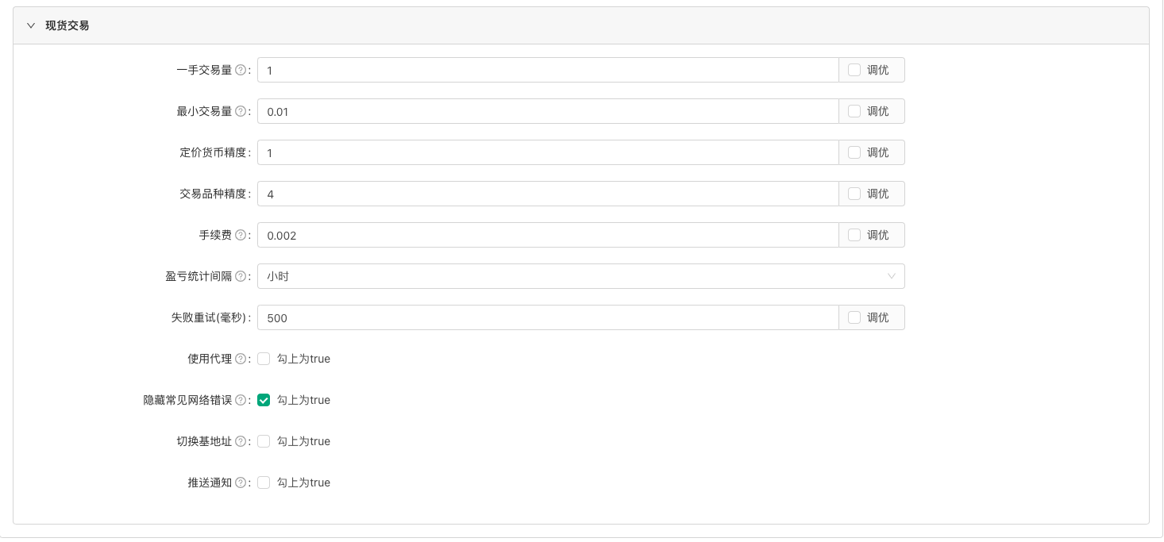The image size is (1164, 542).
Task: Click the 手续费 help question icon
Action: [x=241, y=235]
